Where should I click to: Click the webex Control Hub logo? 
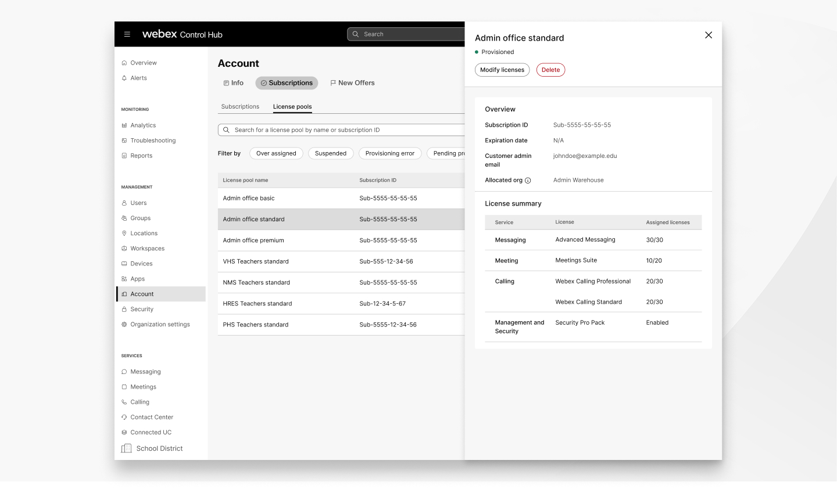pyautogui.click(x=183, y=34)
